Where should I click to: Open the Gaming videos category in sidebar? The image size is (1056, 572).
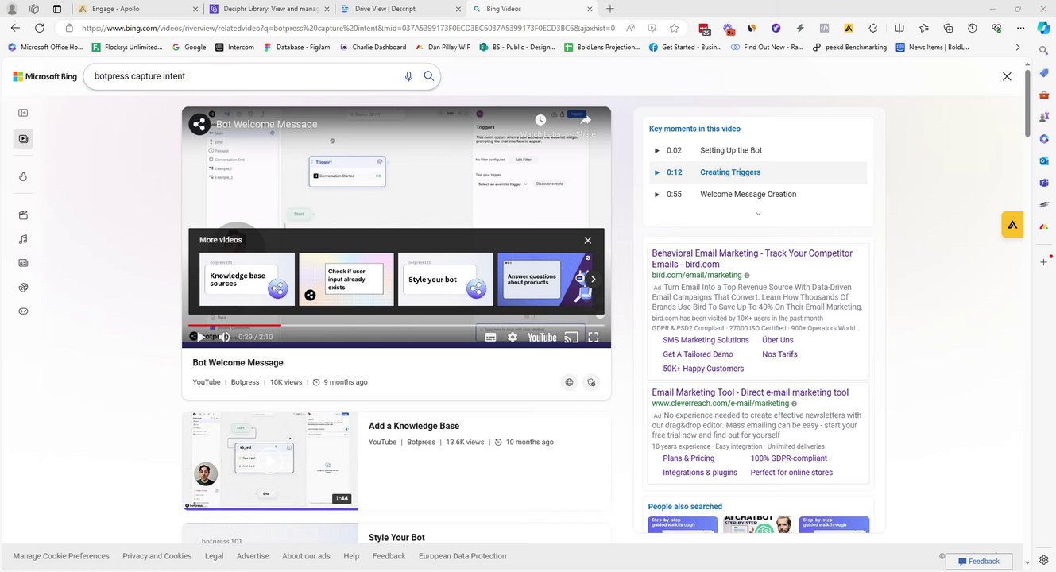[23, 311]
